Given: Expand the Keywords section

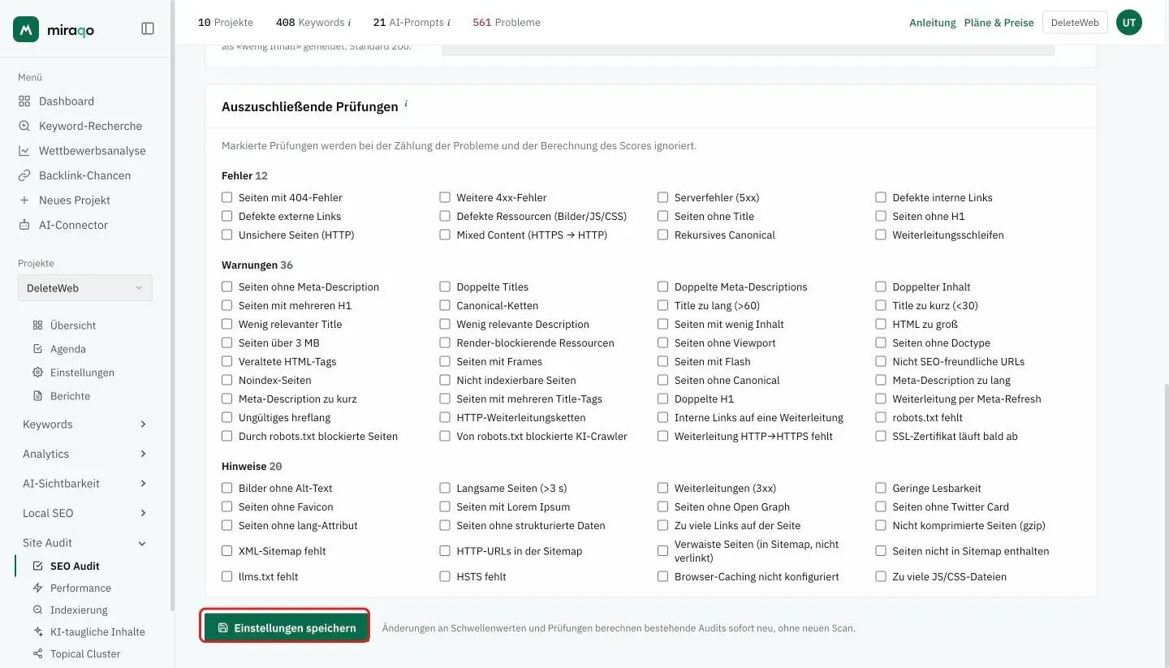Looking at the screenshot, I should click(x=85, y=425).
